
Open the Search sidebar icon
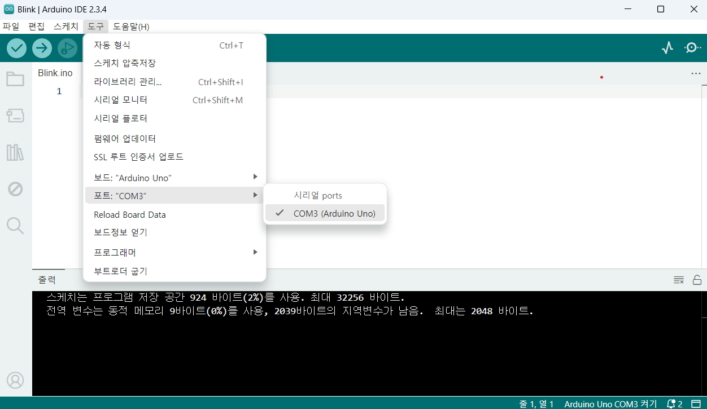point(15,226)
